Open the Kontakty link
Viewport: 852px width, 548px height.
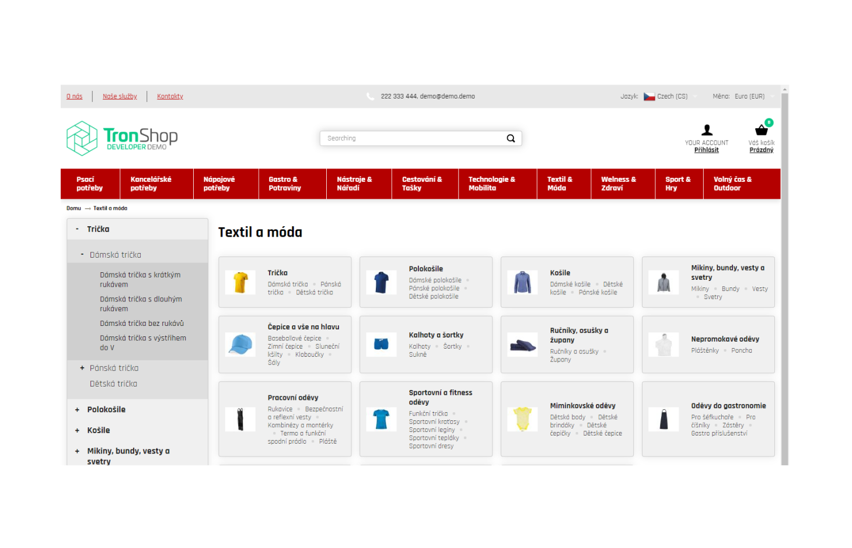click(170, 97)
